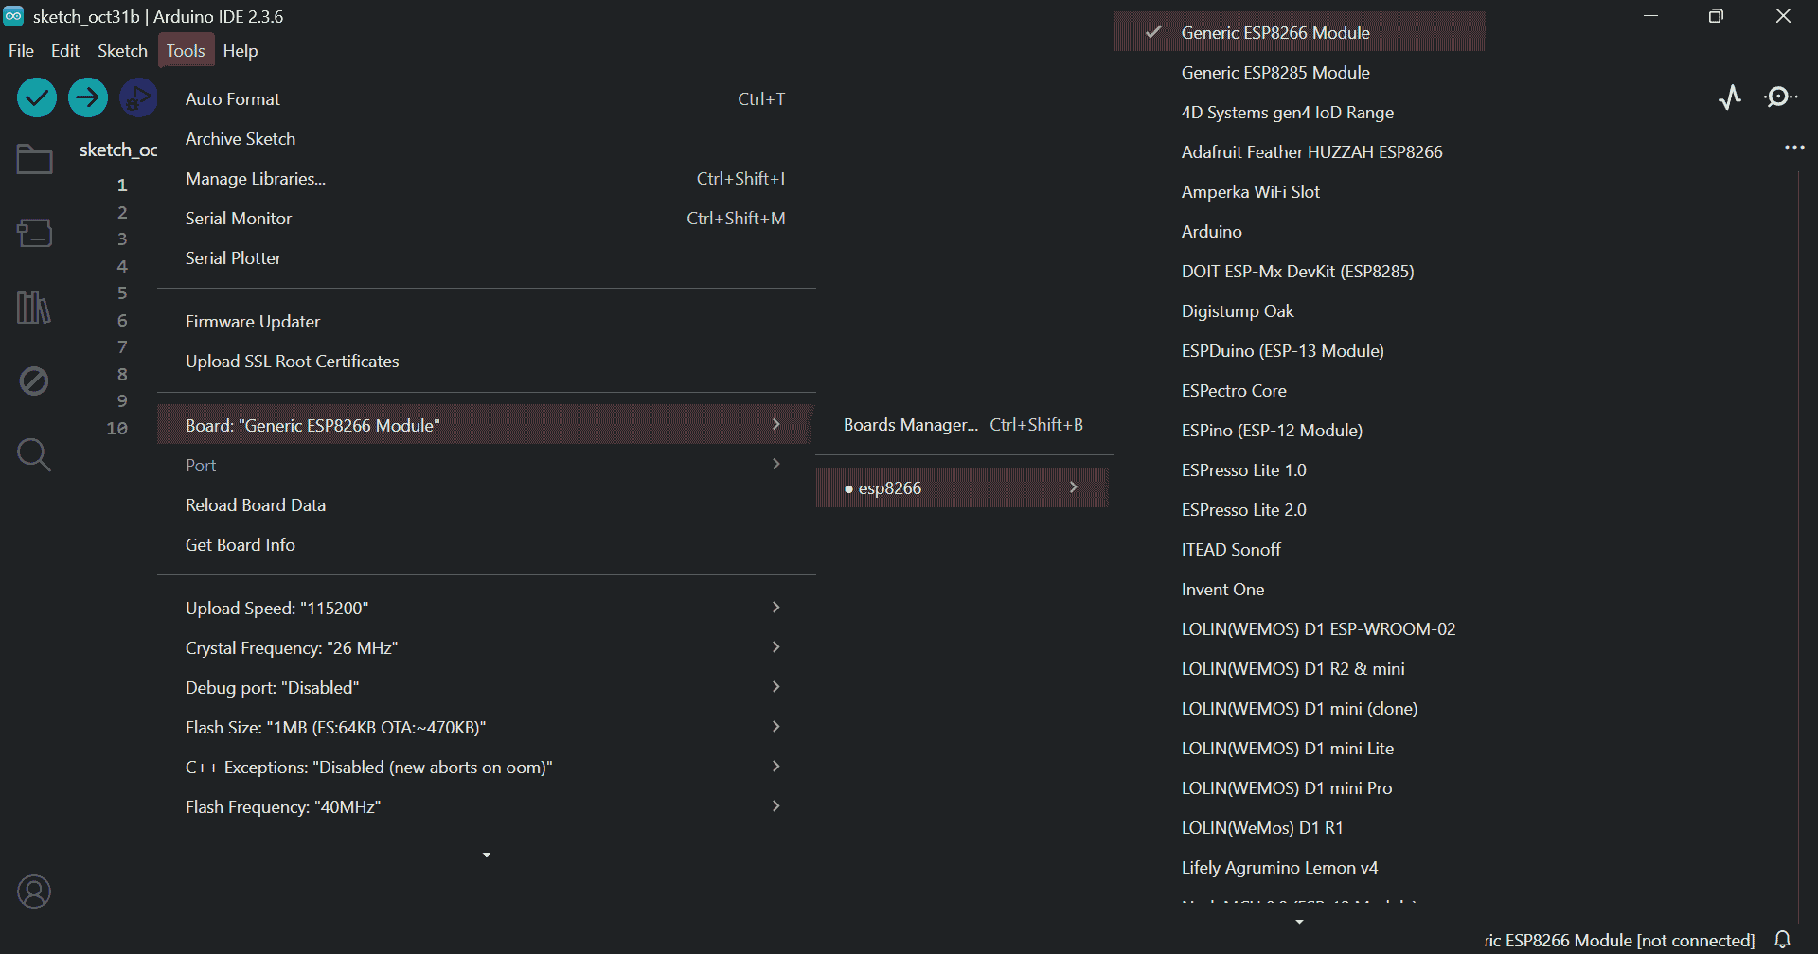Open the Sketch menu in menu bar
Viewport: 1818px width, 954px height.
(122, 51)
